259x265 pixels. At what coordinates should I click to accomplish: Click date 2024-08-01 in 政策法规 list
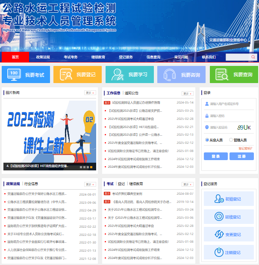pyautogui.click(x=88, y=194)
